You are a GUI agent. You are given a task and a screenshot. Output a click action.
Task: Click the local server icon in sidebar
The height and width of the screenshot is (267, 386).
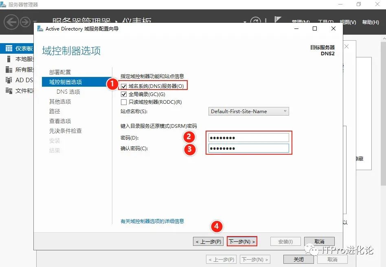[x=9, y=59]
